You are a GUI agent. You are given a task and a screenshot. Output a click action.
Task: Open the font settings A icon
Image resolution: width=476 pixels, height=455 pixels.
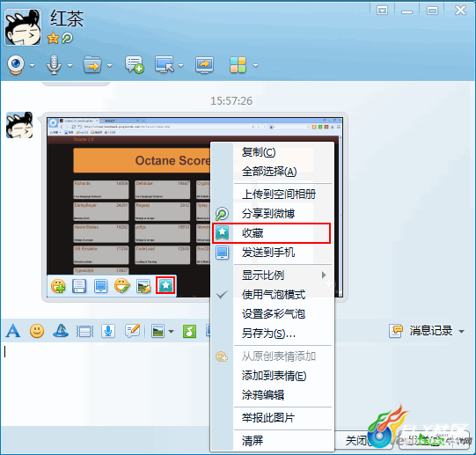[x=13, y=331]
